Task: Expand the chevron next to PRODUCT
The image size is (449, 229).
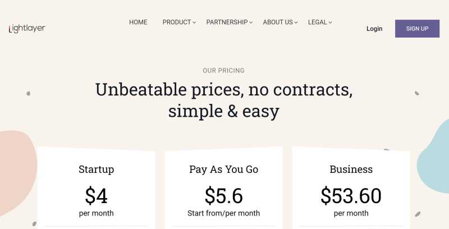Action: coord(195,23)
